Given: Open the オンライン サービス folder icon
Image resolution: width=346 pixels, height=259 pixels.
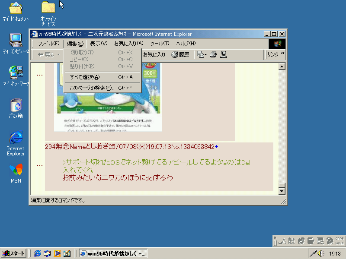Looking at the screenshot, I should (x=48, y=14).
